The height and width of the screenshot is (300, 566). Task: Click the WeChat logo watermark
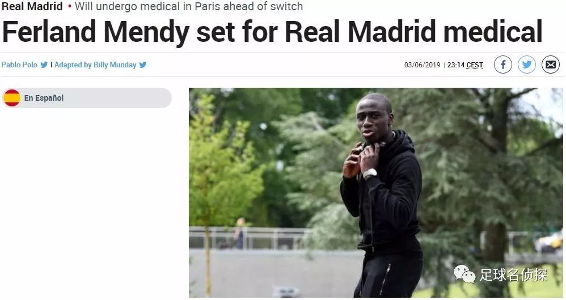(464, 275)
